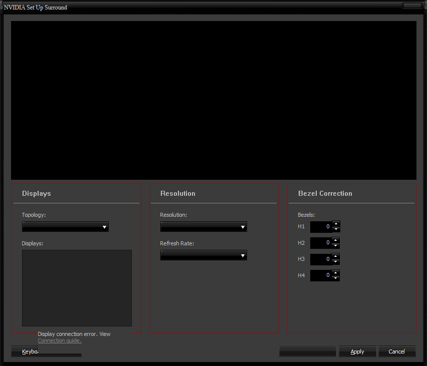The image size is (427, 366).
Task: Click the empty Displays list box
Action: point(77,288)
